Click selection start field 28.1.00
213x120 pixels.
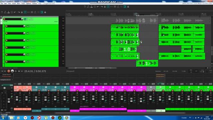click(x=166, y=71)
